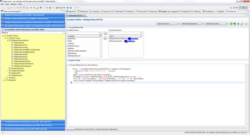Click Available Groups scrollbar down arrow
The image size is (250, 135).
click(x=101, y=56)
